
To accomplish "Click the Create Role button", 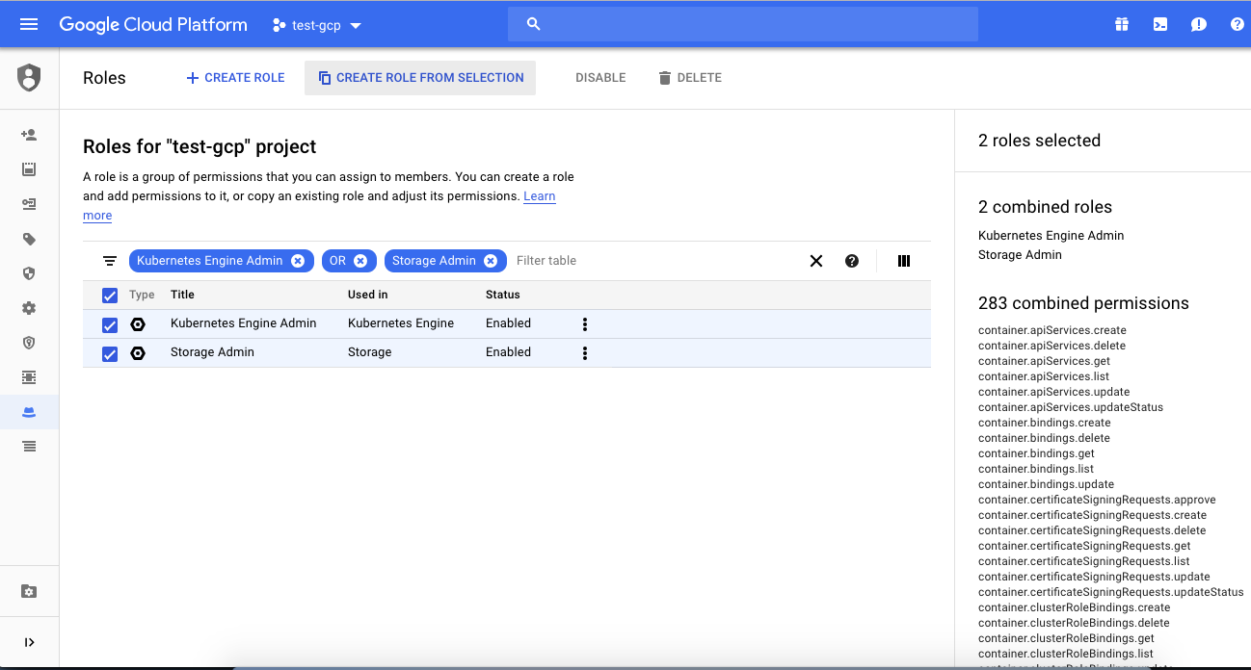I will coord(235,78).
